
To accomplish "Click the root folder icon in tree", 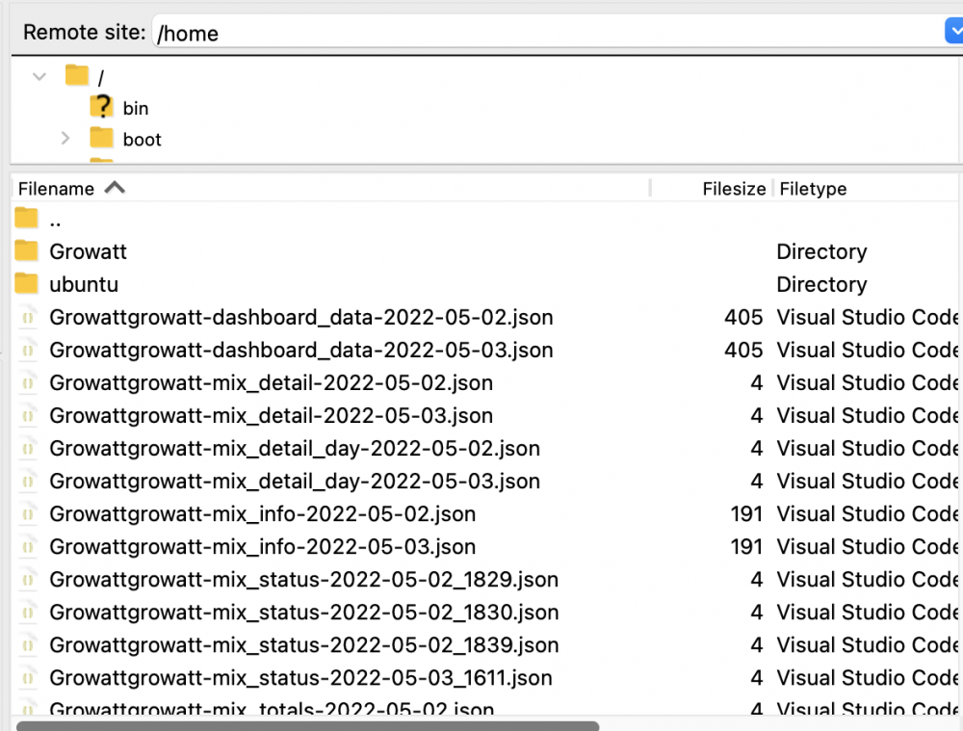I will click(77, 75).
